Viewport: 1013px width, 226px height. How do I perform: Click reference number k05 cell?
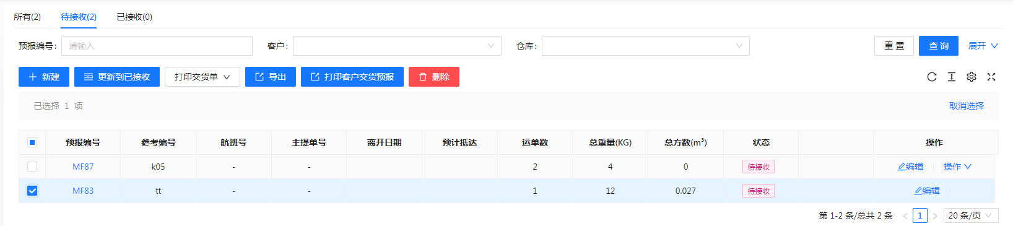pos(159,167)
